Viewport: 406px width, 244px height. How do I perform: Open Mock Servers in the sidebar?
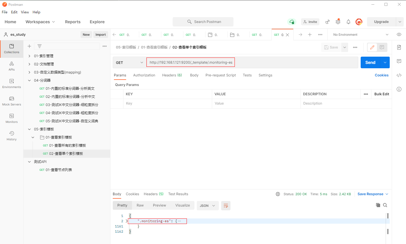click(12, 101)
